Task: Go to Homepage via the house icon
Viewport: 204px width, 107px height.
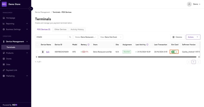Action: [x=4, y=18]
